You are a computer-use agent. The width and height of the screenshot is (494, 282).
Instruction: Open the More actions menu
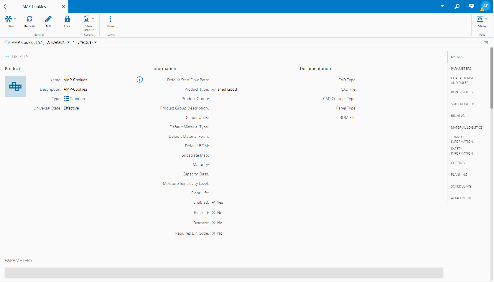pyautogui.click(x=110, y=19)
